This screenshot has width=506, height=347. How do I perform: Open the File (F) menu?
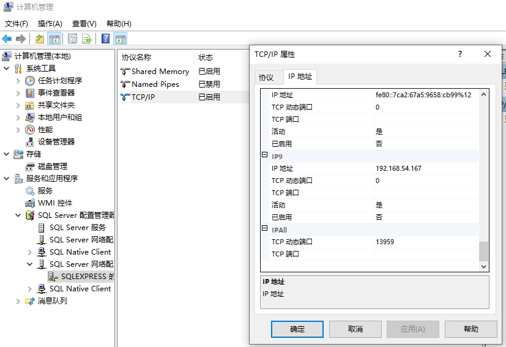(17, 24)
